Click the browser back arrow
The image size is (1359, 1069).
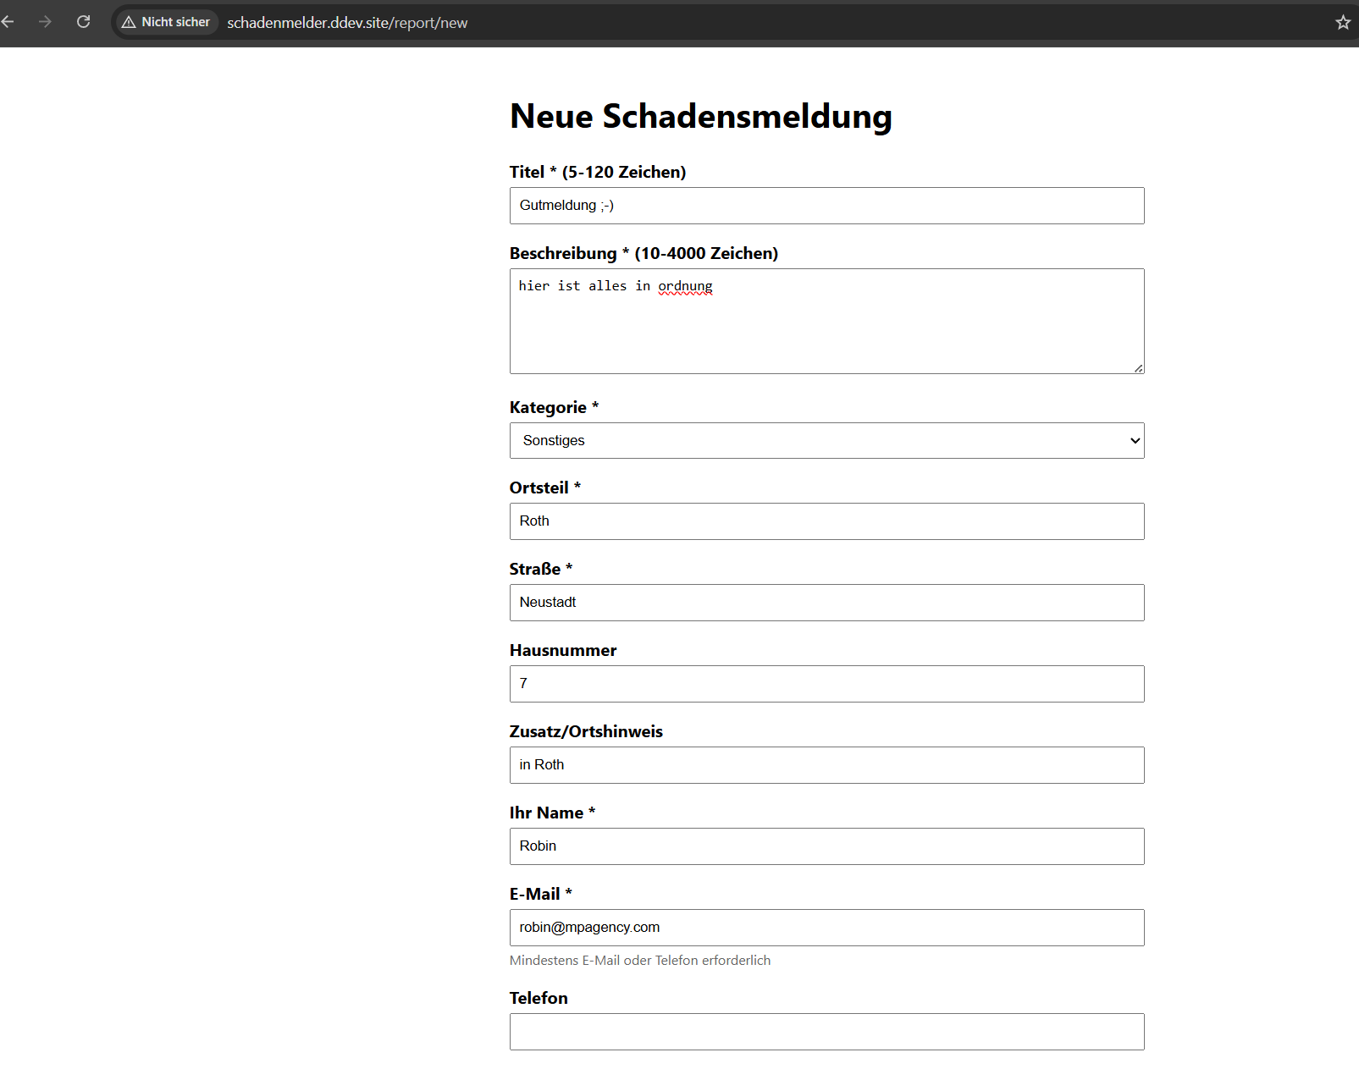tap(12, 22)
